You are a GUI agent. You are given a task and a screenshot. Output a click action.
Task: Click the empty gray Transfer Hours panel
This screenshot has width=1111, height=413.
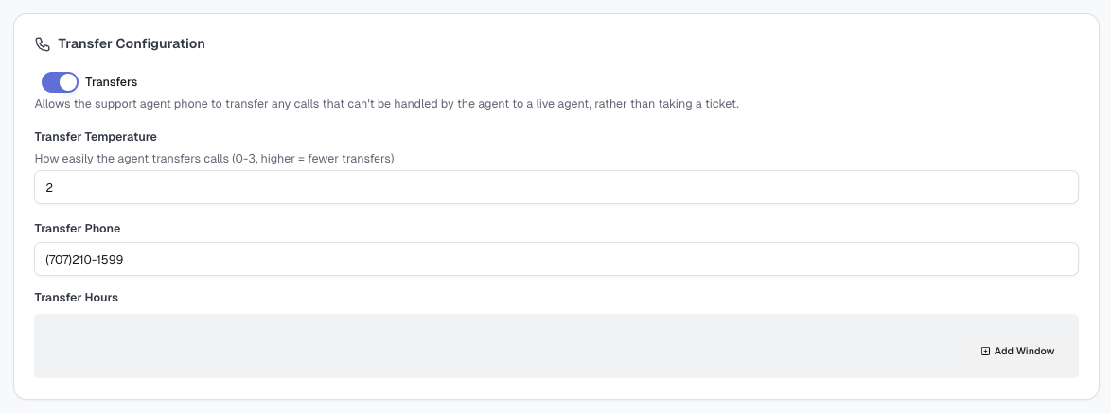click(496, 346)
